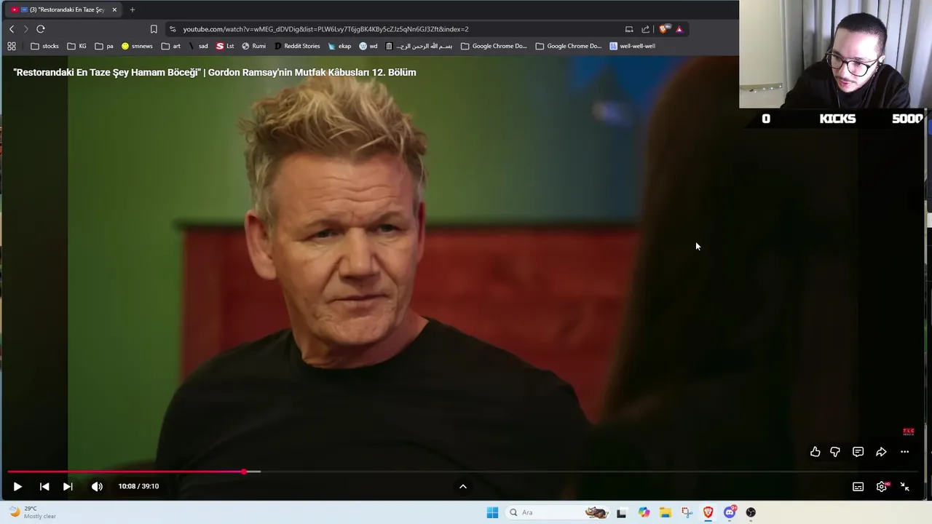
Task: Open the weather widget showing 29°C
Action: (31, 512)
